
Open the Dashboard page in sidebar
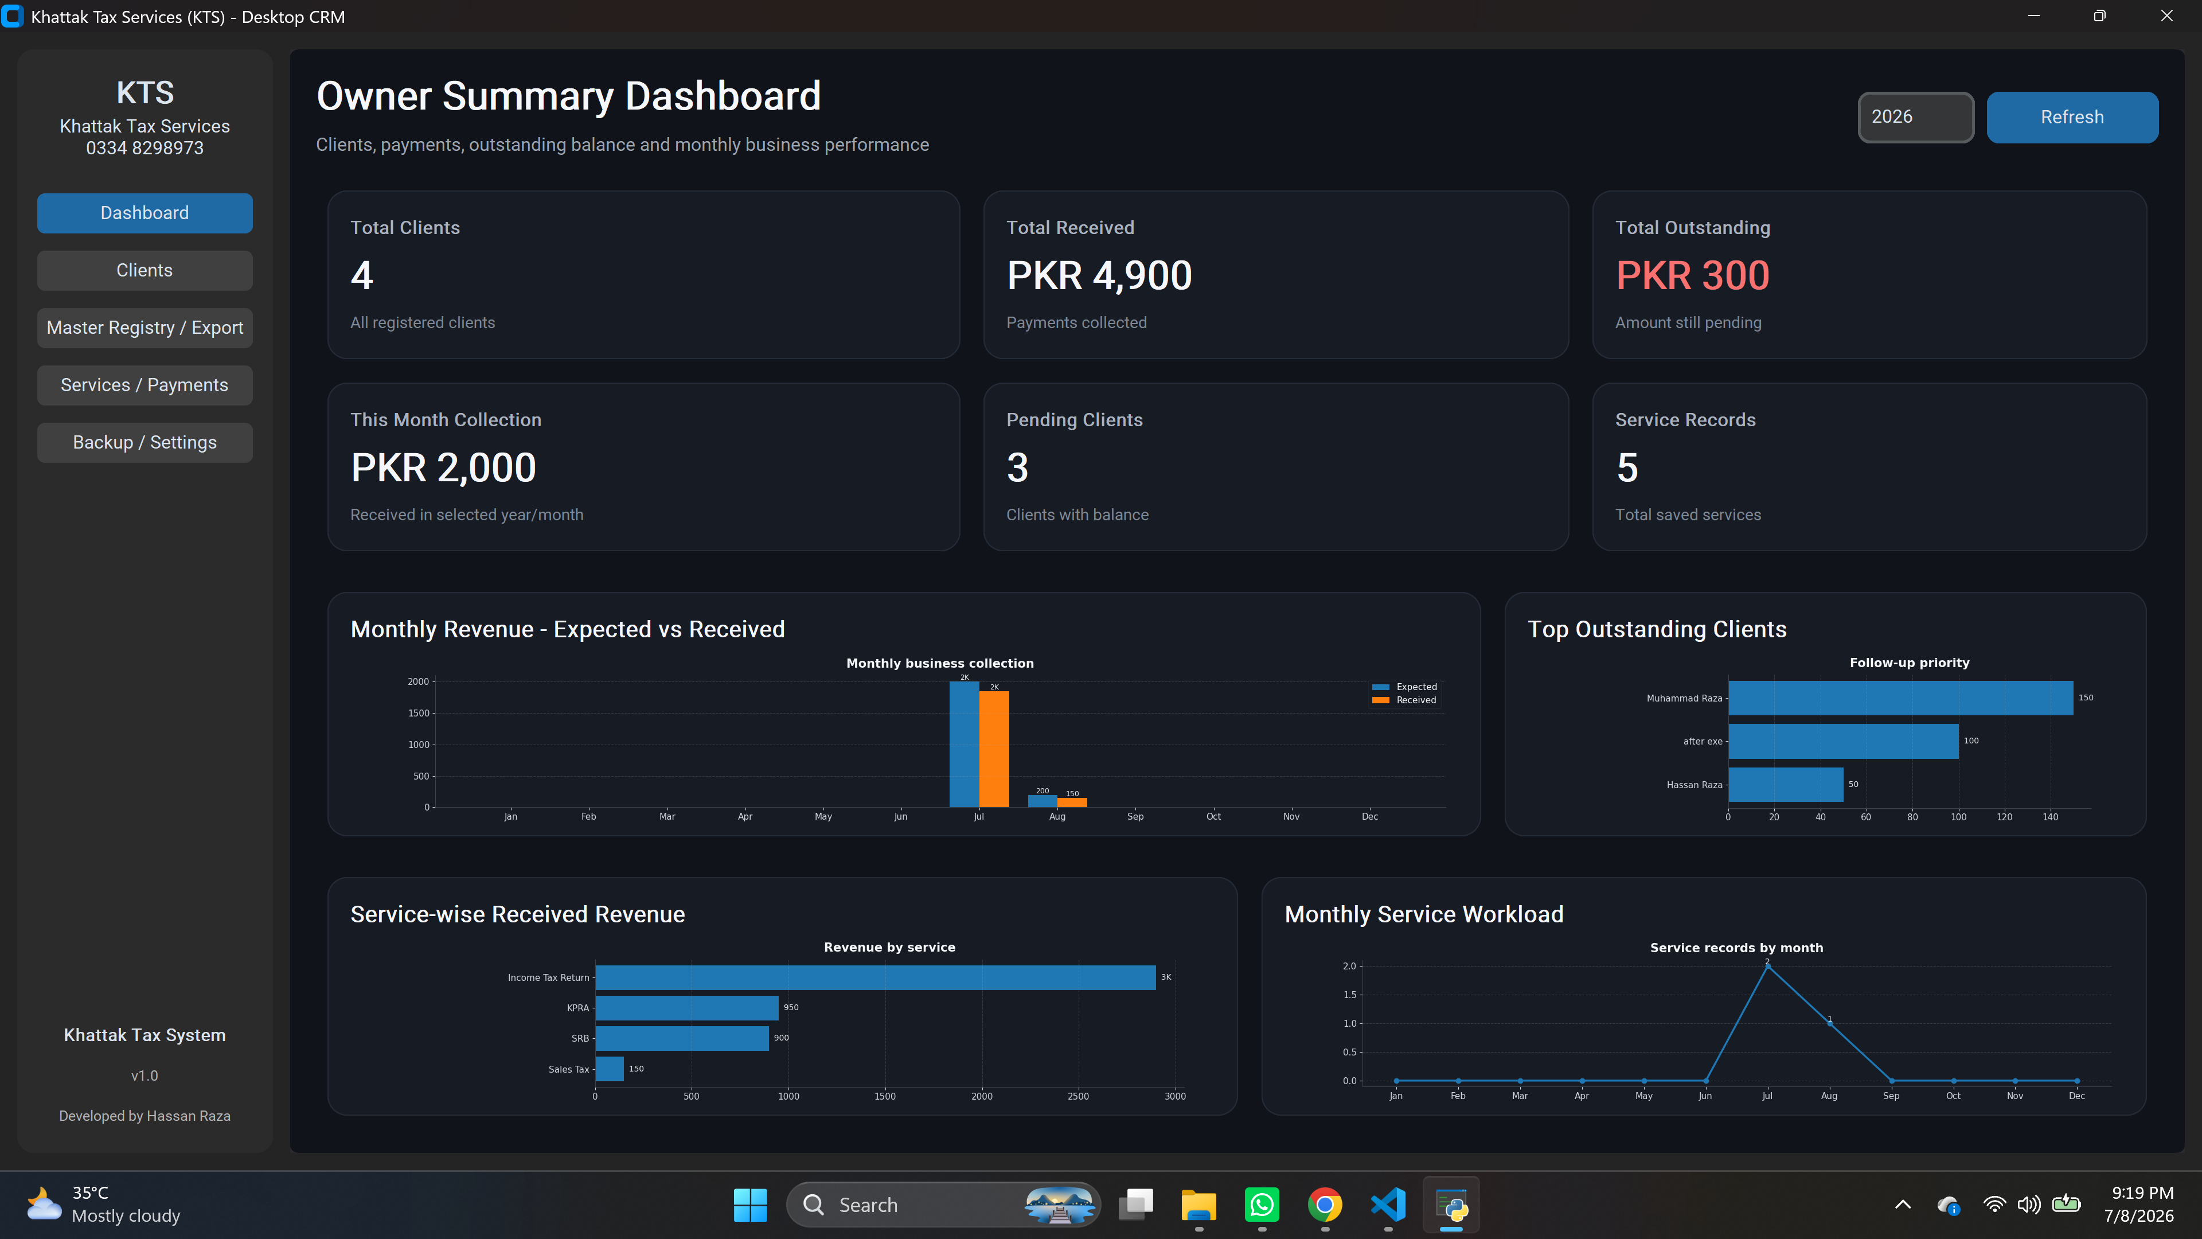coord(145,213)
